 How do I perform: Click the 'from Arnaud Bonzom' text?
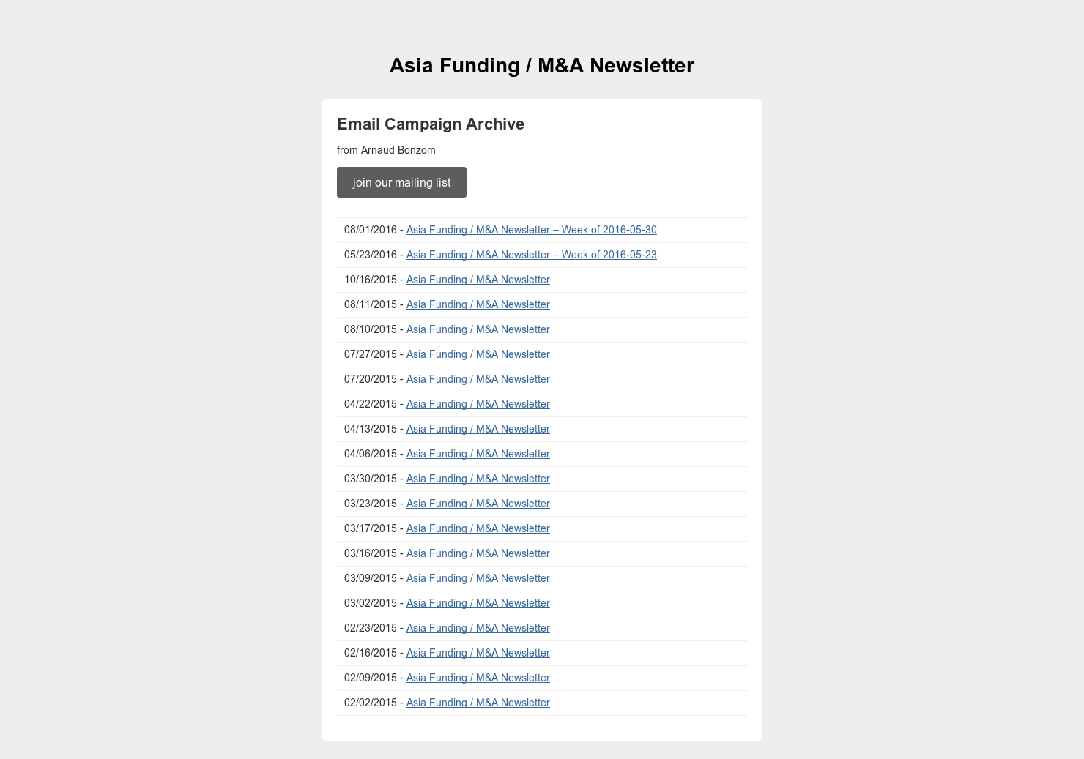click(x=386, y=150)
